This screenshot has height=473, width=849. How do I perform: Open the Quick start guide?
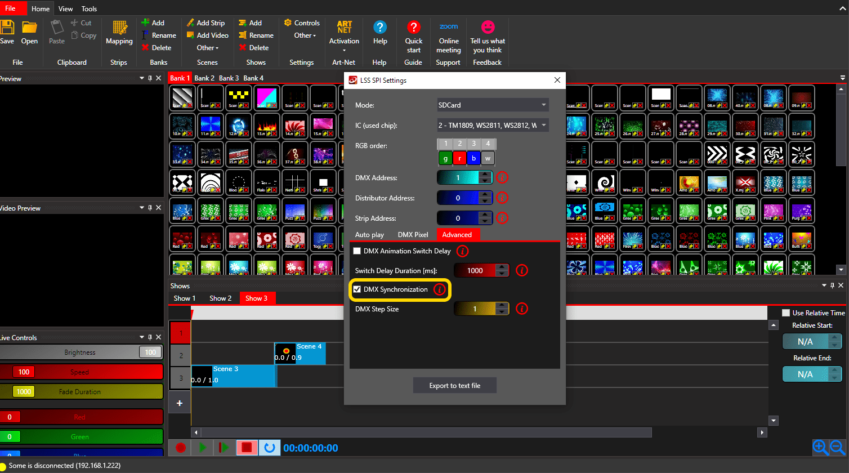pyautogui.click(x=414, y=36)
